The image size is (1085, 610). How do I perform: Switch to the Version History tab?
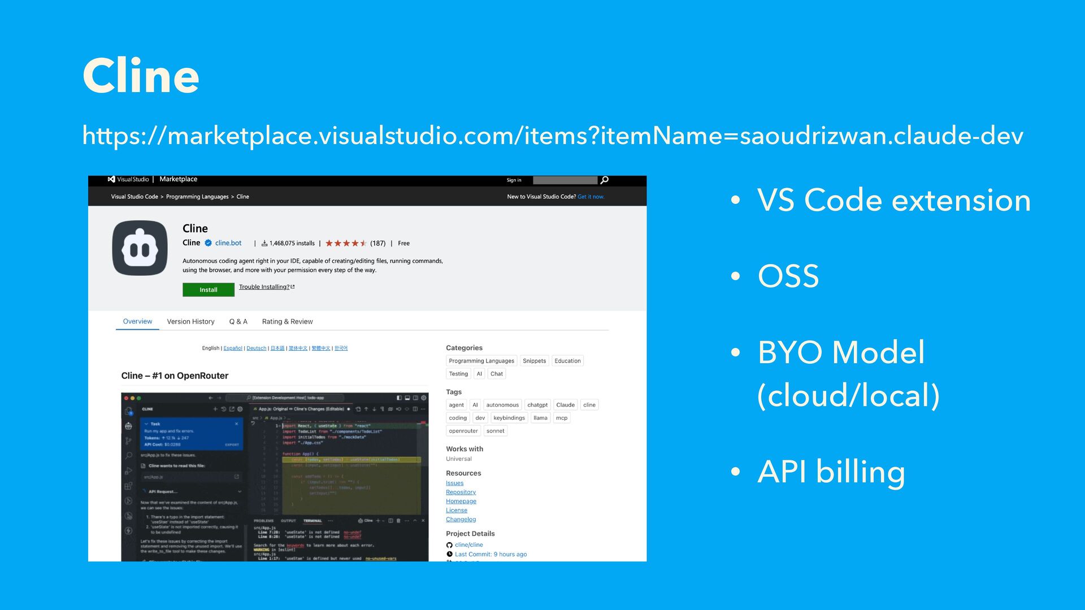coord(190,321)
